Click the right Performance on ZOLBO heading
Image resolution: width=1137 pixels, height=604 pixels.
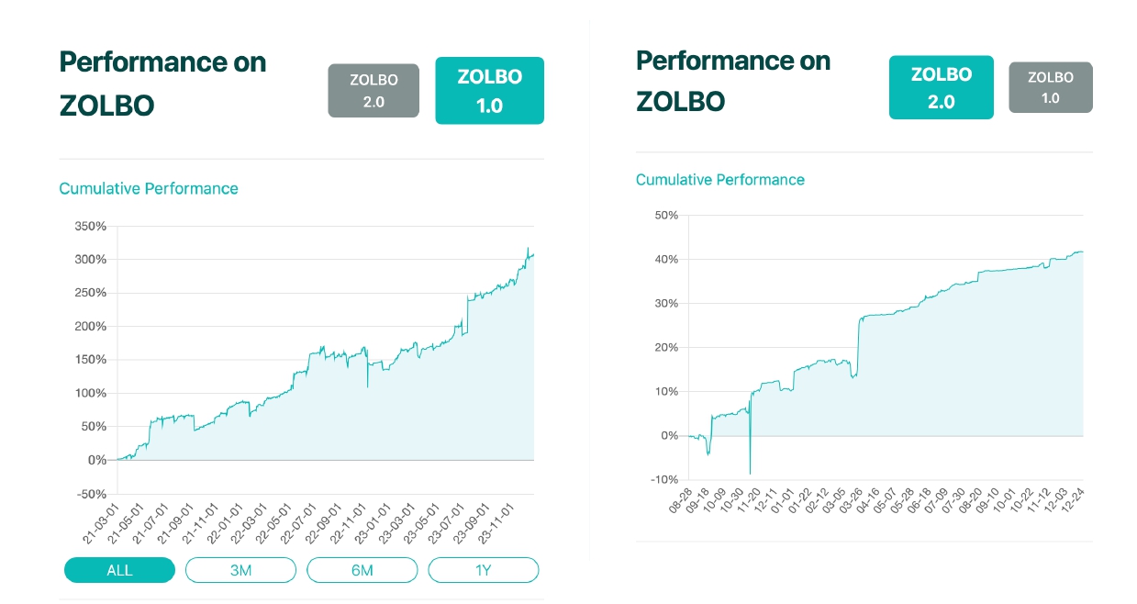(732, 81)
